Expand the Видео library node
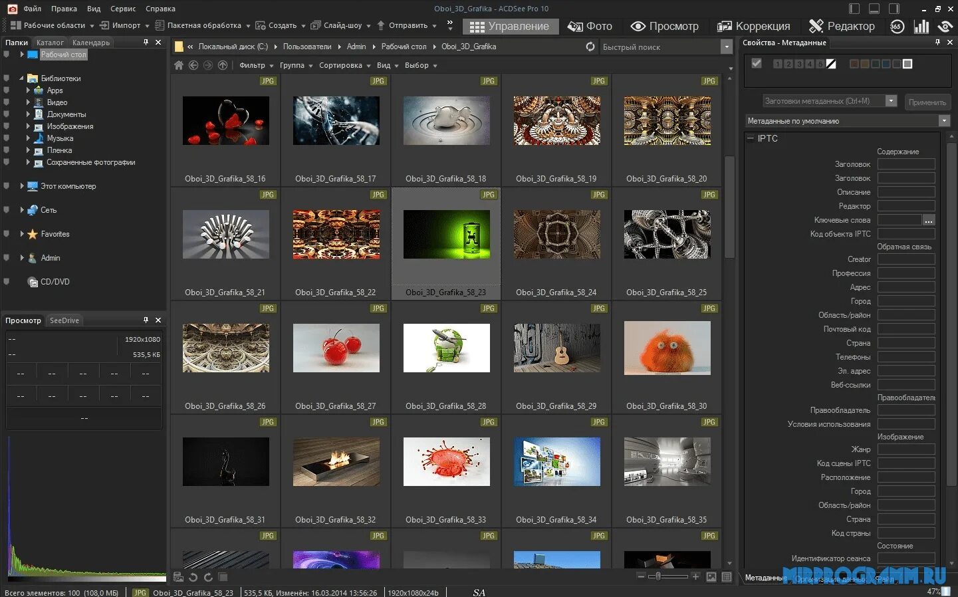The image size is (958, 597). (x=28, y=102)
